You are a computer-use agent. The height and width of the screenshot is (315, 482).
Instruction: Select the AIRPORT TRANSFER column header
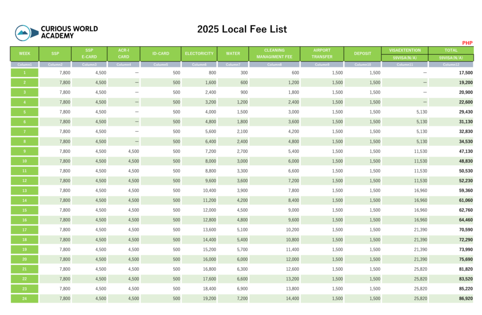(322, 54)
